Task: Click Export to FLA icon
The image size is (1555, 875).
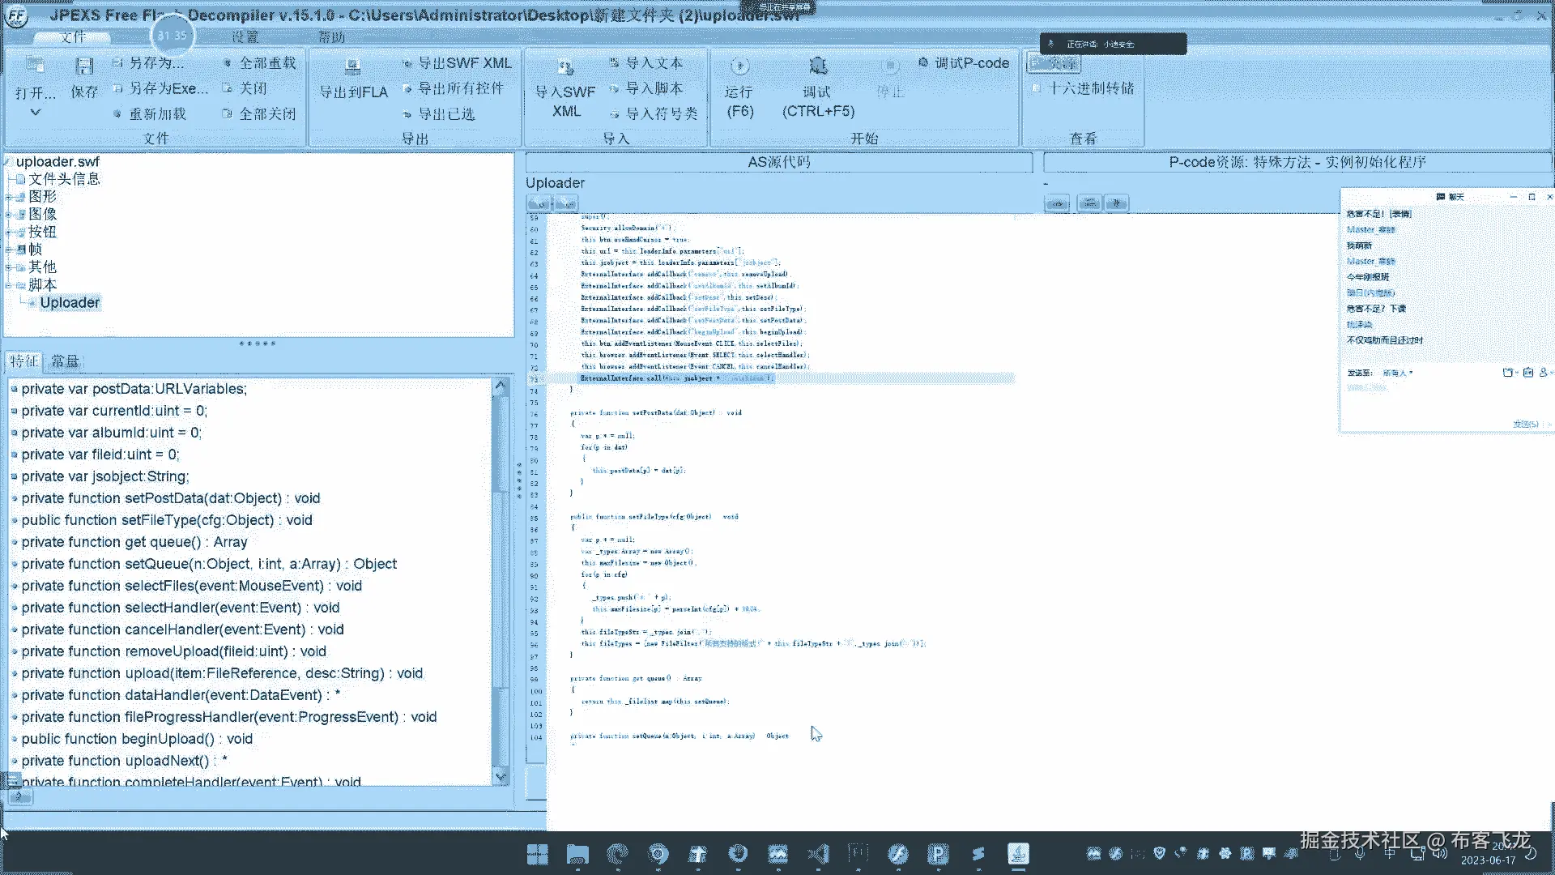Action: point(352,68)
